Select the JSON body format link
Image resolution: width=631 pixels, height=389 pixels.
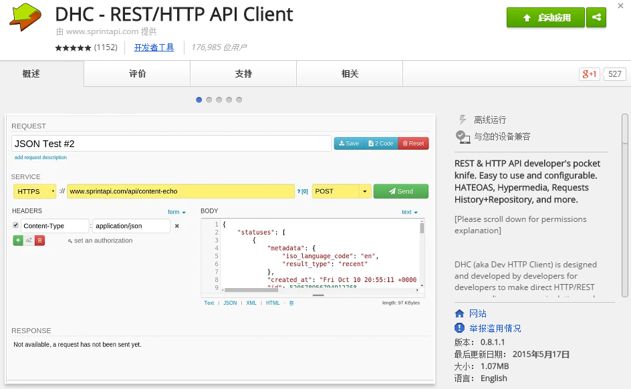pyautogui.click(x=230, y=303)
